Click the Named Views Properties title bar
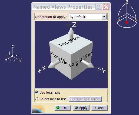Viewport: 139px width, 115px height. pyautogui.click(x=63, y=7)
